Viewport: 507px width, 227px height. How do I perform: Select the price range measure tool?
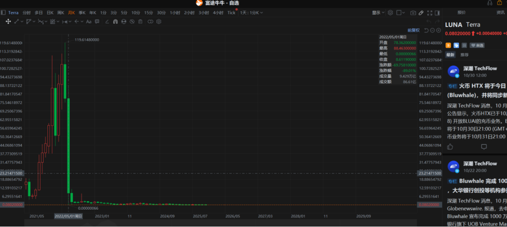point(65,22)
